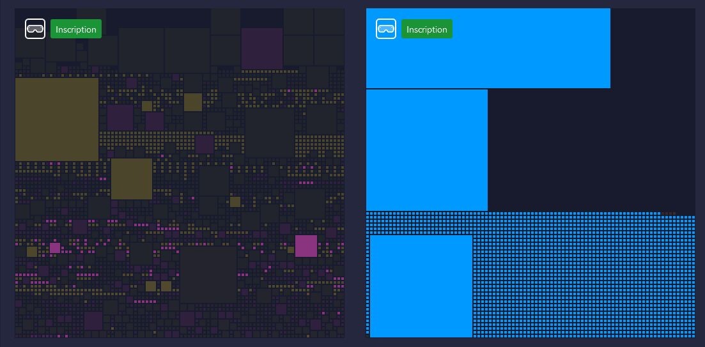
Task: Click the goggles icon in the left block panel
Action: point(35,29)
